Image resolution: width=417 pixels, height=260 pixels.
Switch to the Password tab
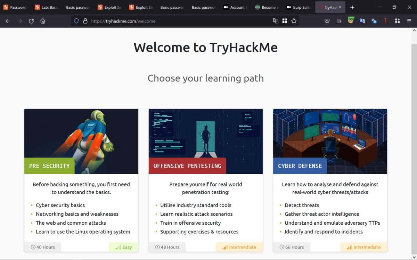[15, 7]
